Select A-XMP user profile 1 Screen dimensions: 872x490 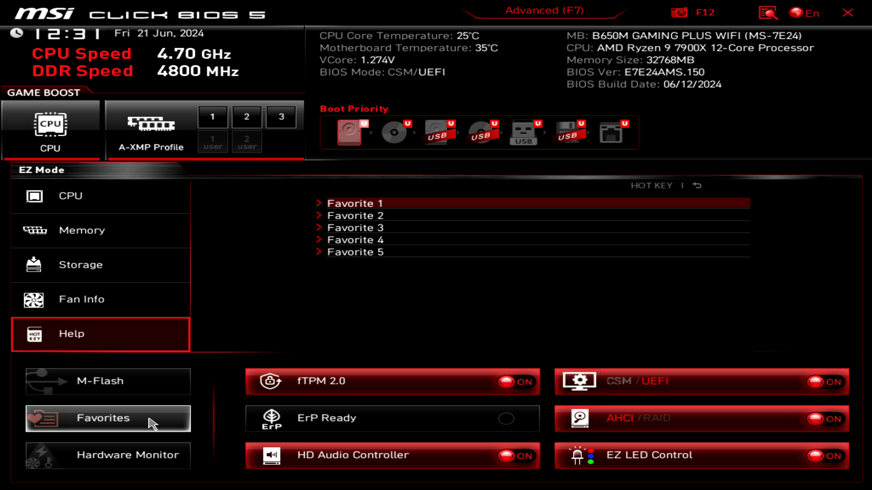tap(213, 142)
